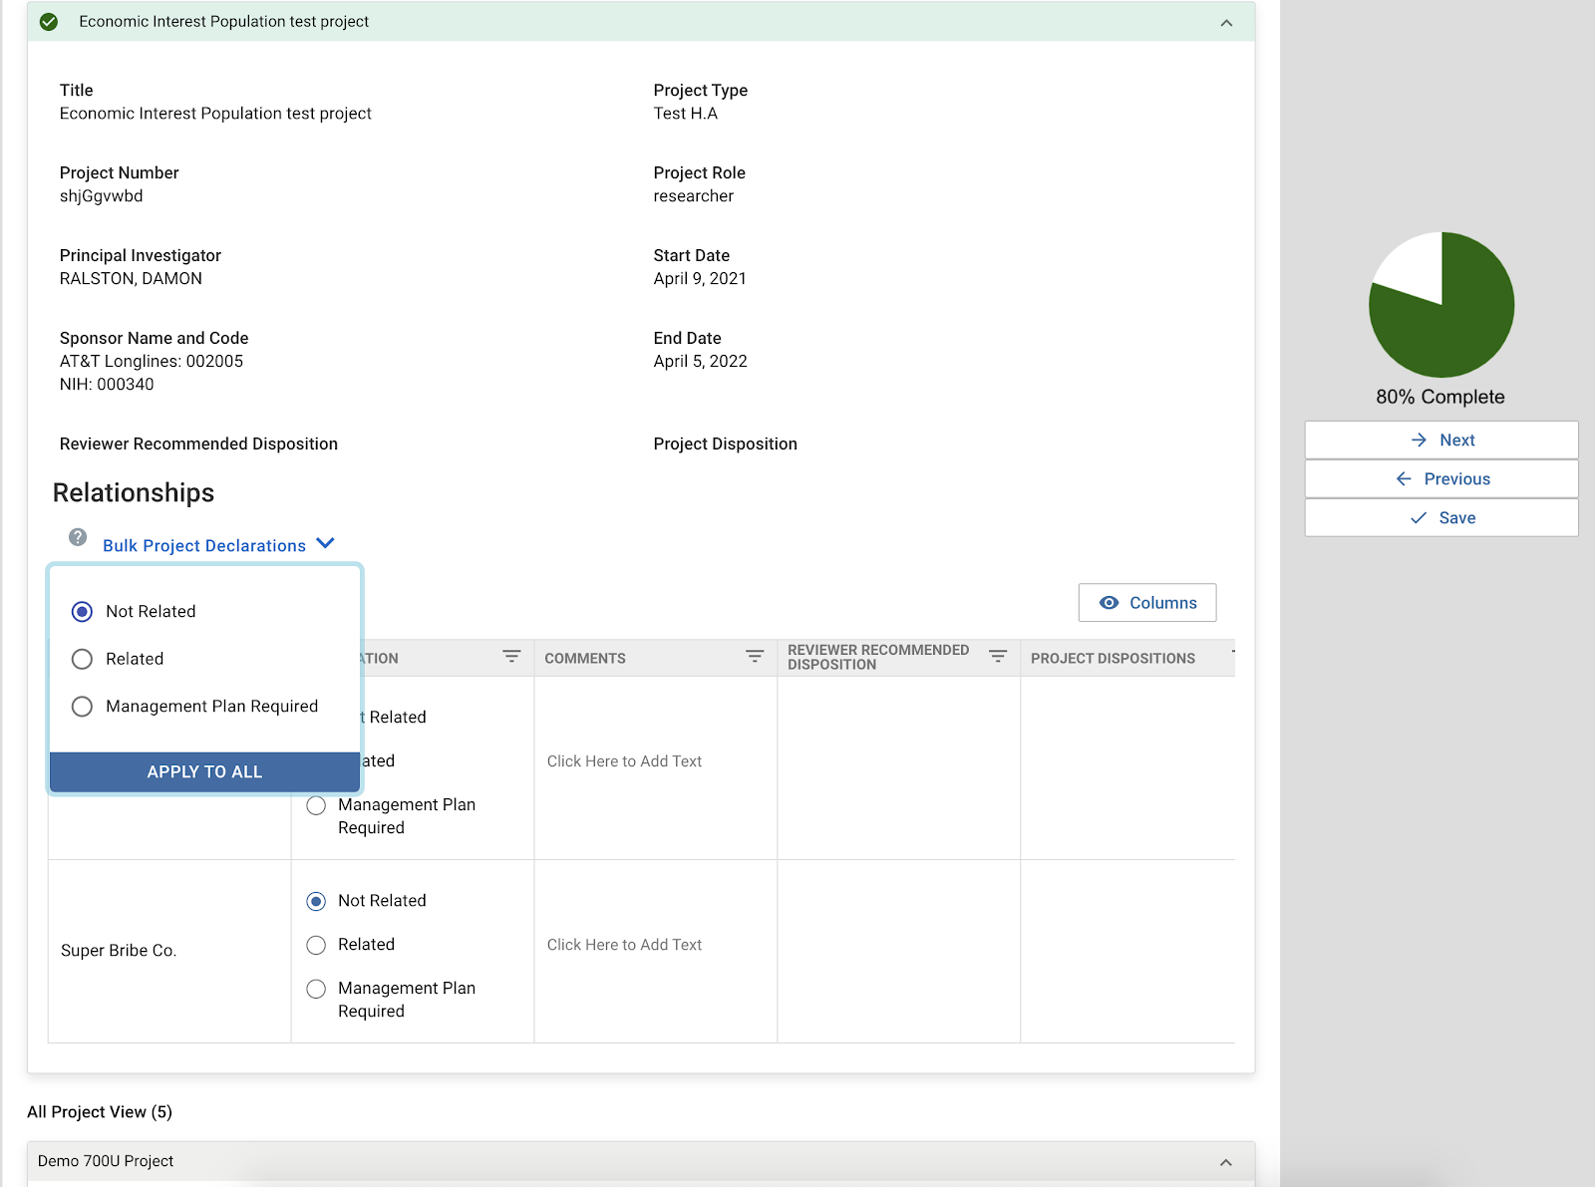Click the Previous arrow button

1440,478
